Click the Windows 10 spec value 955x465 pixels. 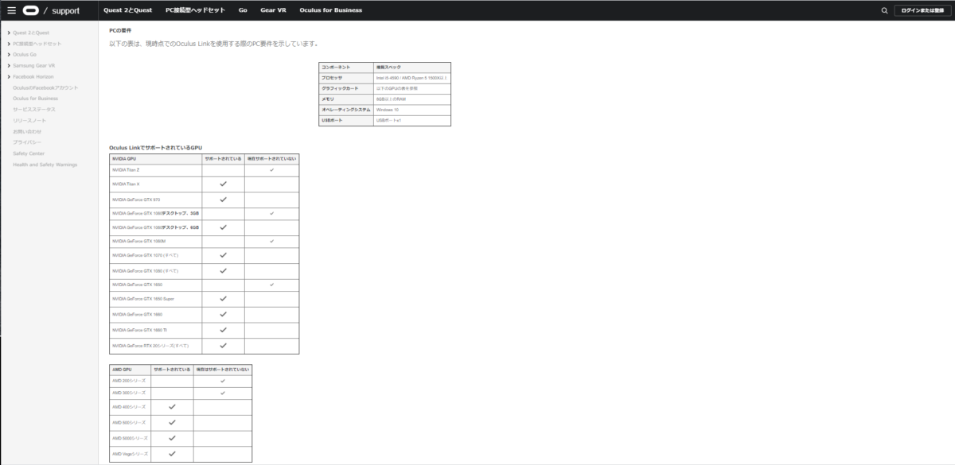388,110
